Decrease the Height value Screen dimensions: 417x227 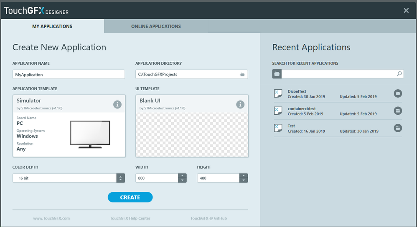244,181
